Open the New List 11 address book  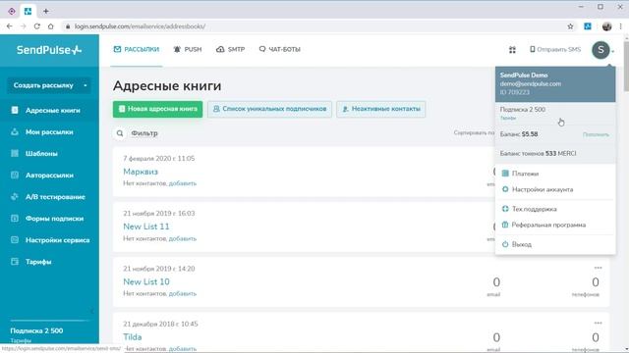coord(146,227)
